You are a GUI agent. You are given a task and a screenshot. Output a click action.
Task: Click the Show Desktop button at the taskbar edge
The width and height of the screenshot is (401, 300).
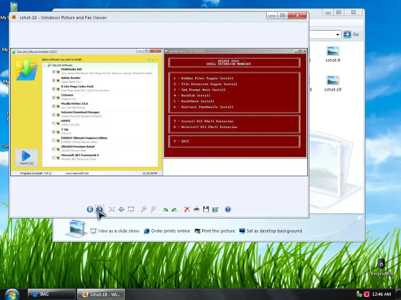click(398, 294)
